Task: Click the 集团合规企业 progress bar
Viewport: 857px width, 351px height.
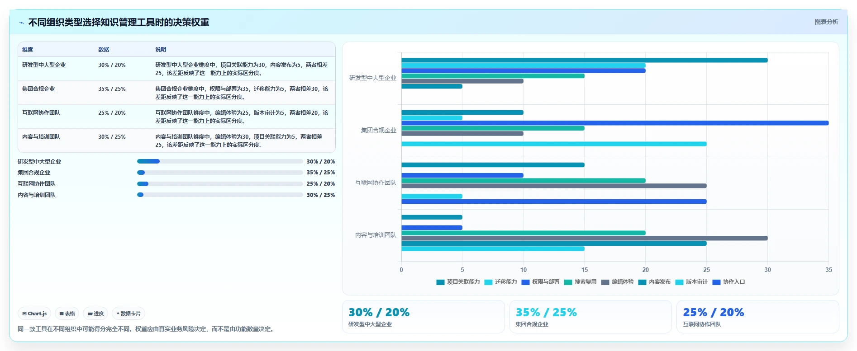Action: point(220,173)
